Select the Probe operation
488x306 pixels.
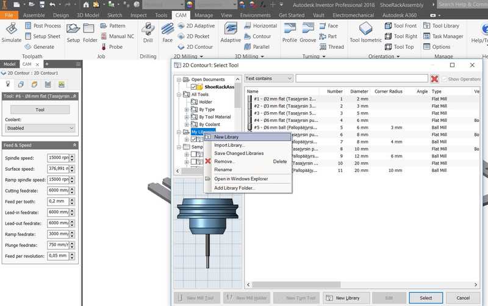112,47
